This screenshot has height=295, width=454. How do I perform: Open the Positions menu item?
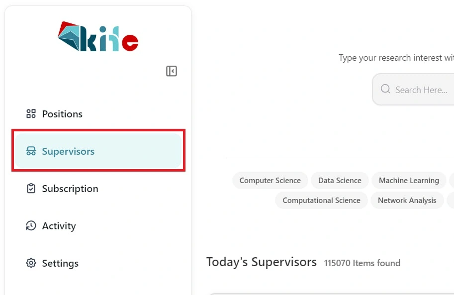click(x=62, y=114)
